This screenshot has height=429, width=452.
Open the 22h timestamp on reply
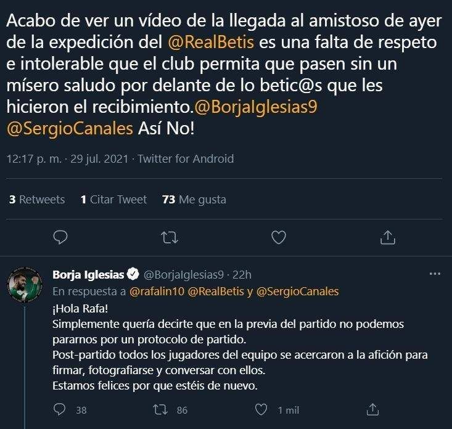click(242, 274)
